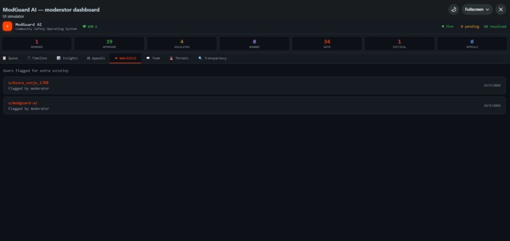Switch to the Queue tab
The height and width of the screenshot is (241, 510).
tap(10, 58)
